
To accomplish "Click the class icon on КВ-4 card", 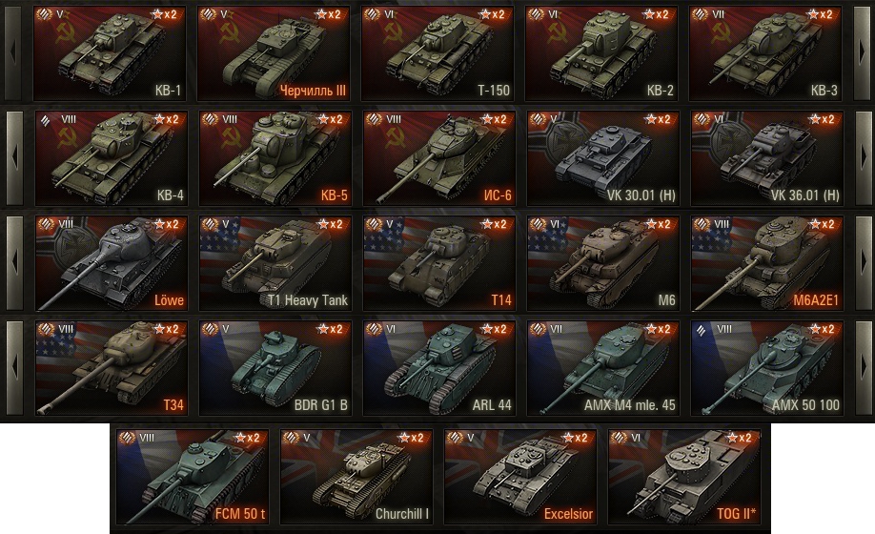I will 45,120.
